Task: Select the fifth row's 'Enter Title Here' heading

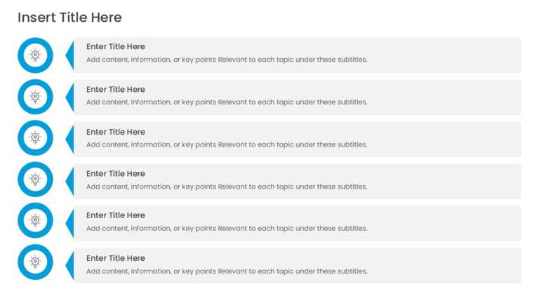Action: (x=116, y=215)
